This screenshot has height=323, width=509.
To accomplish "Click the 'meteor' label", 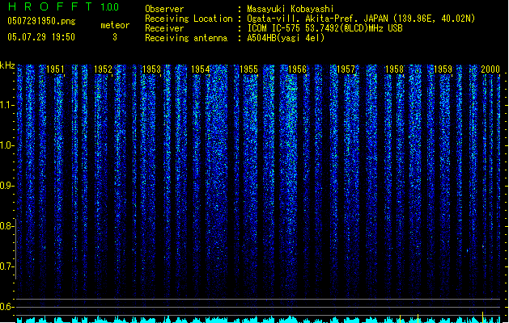I will click(115, 25).
